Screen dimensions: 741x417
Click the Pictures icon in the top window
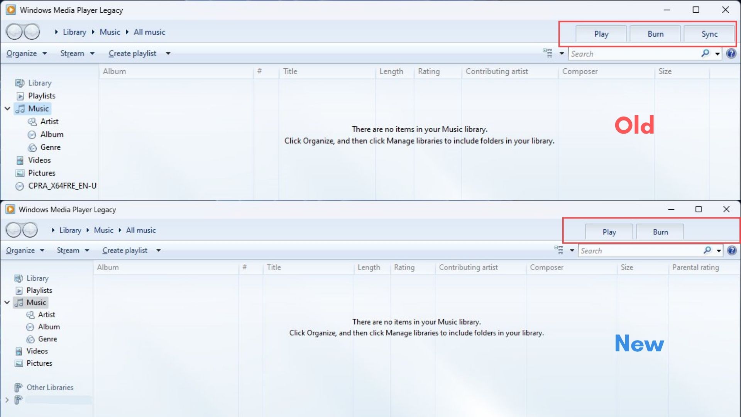(20, 173)
